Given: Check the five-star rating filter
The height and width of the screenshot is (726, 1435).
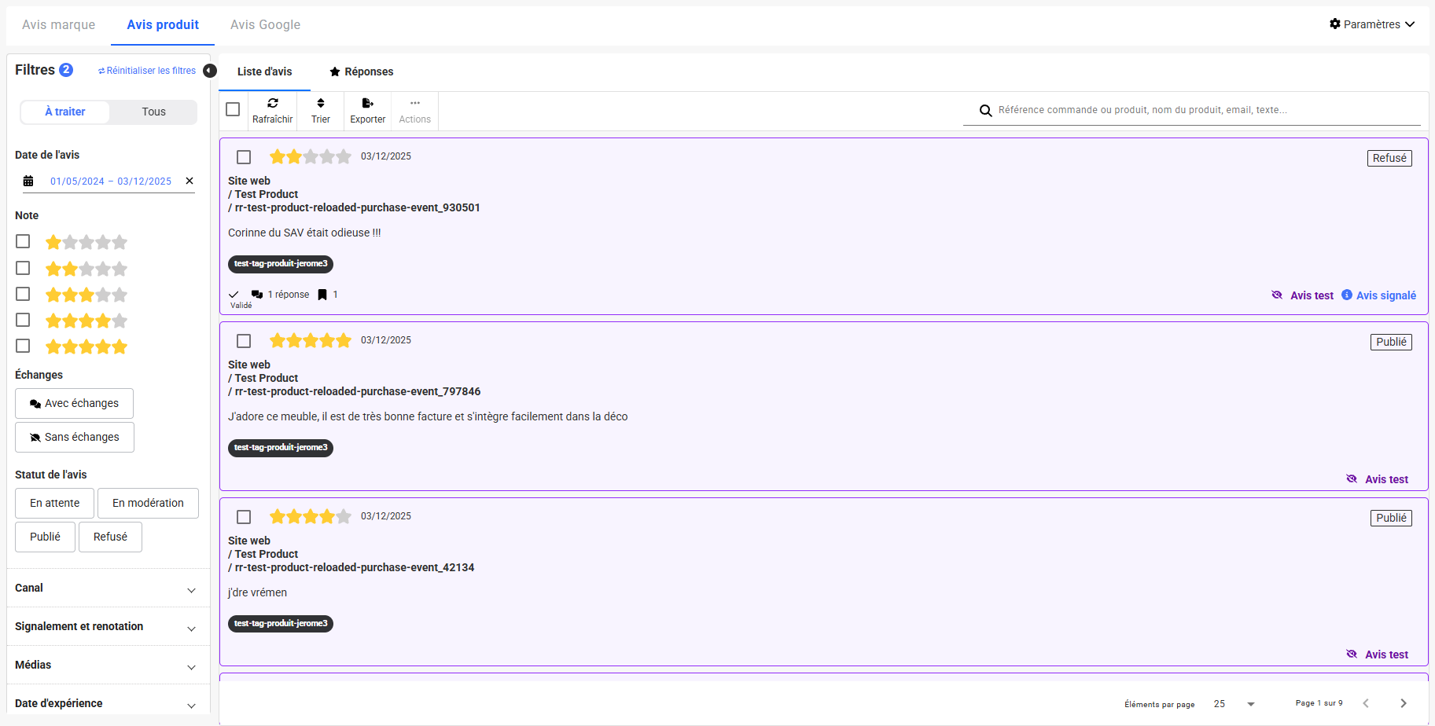Looking at the screenshot, I should pyautogui.click(x=23, y=346).
